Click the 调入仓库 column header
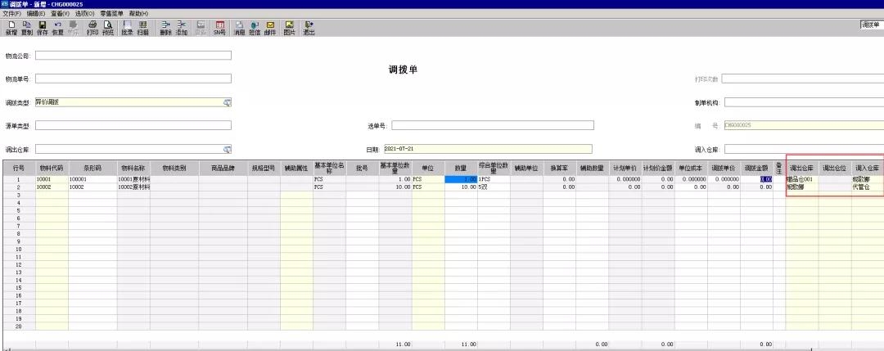Screen dimensions: 884x351 [867, 167]
